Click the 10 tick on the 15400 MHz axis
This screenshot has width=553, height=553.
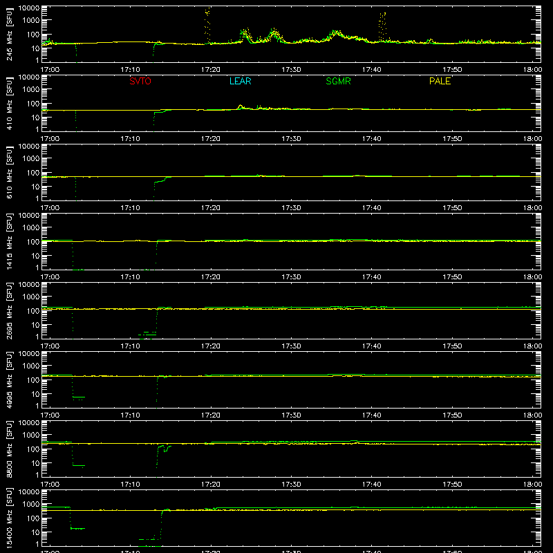tap(35, 532)
